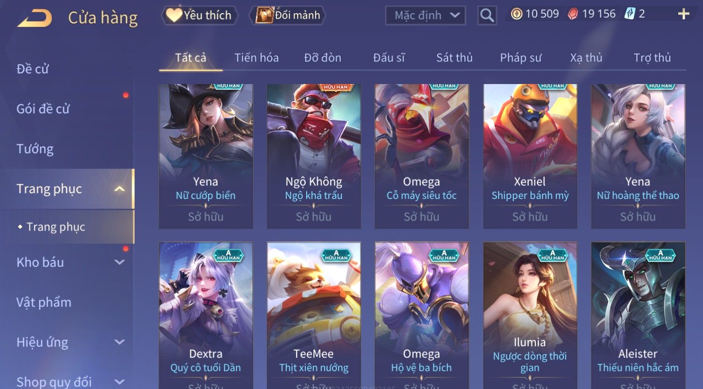Tap the plus icon to add currency
This screenshot has height=389, width=703.
[683, 14]
